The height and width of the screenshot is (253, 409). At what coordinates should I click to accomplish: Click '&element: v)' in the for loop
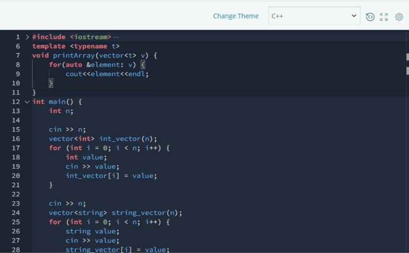click(111, 65)
